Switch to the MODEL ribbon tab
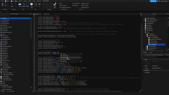The image size is (169, 95). coord(25,1)
